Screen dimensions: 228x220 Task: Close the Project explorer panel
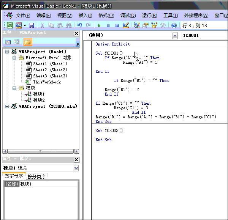click(76, 33)
